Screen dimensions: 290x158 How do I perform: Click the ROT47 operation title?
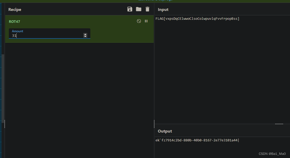click(15, 22)
